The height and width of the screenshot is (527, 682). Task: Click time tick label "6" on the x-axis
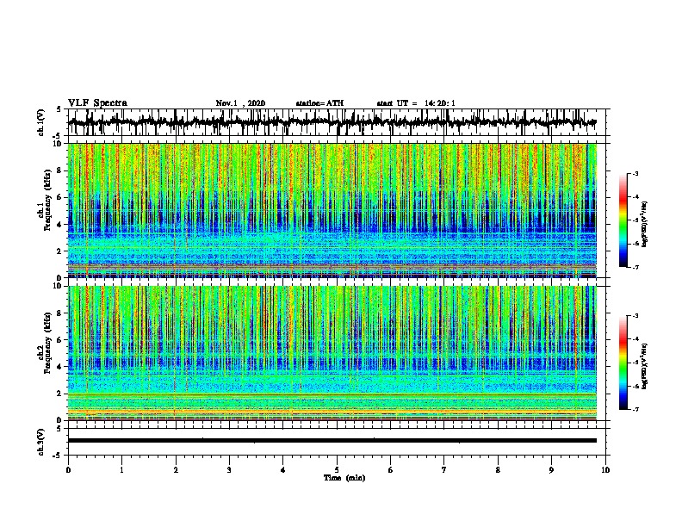[x=391, y=470]
